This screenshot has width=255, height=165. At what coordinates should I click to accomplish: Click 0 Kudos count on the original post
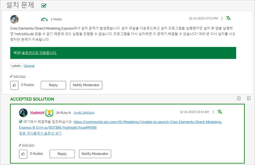click(28, 85)
